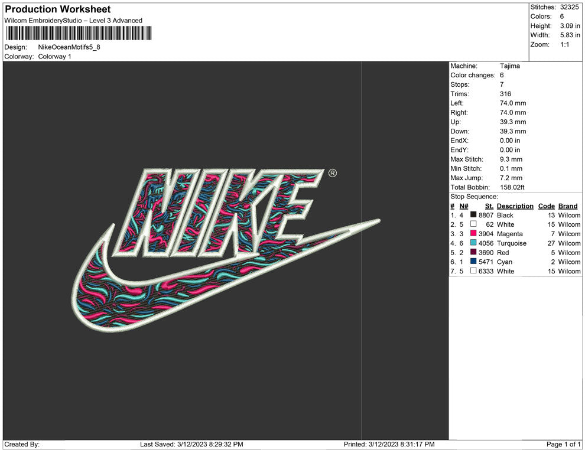Click the stitches count '32325'
The height and width of the screenshot is (450, 585).
[x=569, y=7]
